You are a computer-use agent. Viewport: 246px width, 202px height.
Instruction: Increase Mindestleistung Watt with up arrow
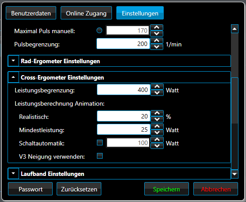click(157, 126)
